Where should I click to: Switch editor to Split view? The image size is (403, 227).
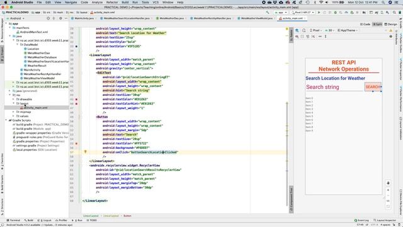coord(377,24)
